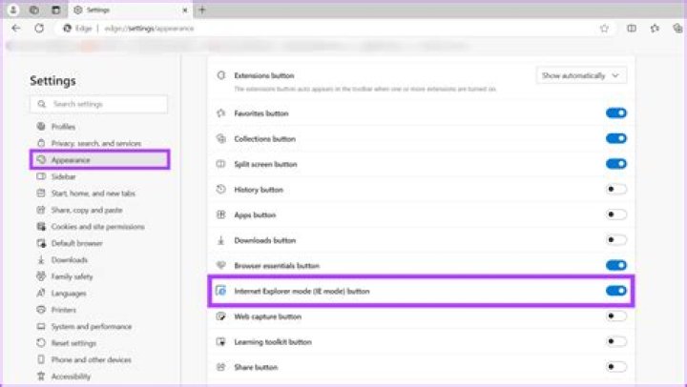Image resolution: width=687 pixels, height=387 pixels.
Task: Click Downloads button arrow icon in list
Action: point(221,240)
